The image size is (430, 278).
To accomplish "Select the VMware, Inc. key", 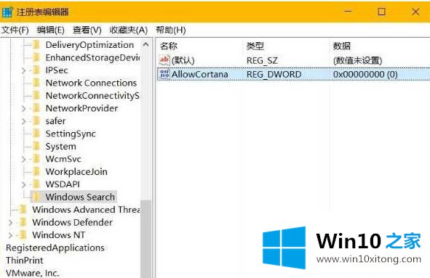I will [x=32, y=273].
